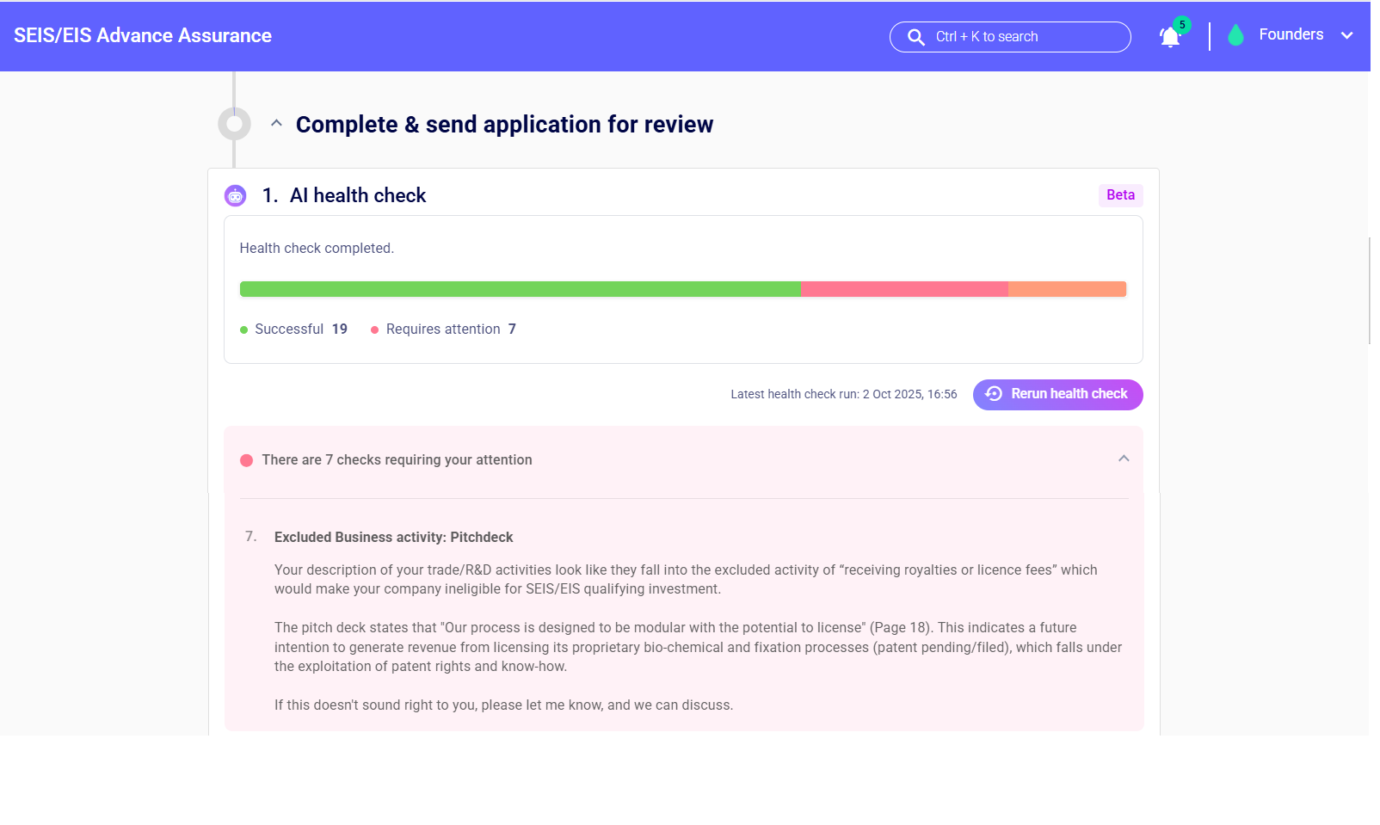This screenshot has height=825, width=1380.
Task: Click the green segment of the health bar
Action: (x=516, y=289)
